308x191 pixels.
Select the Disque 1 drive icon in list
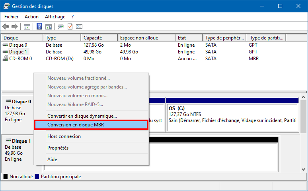pyautogui.click(x=5, y=52)
